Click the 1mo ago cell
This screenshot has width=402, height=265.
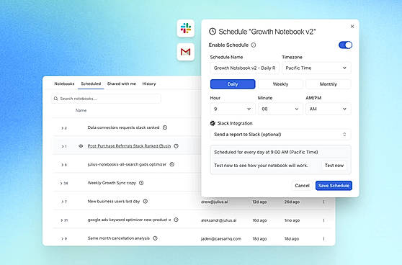pyautogui.click(x=292, y=220)
